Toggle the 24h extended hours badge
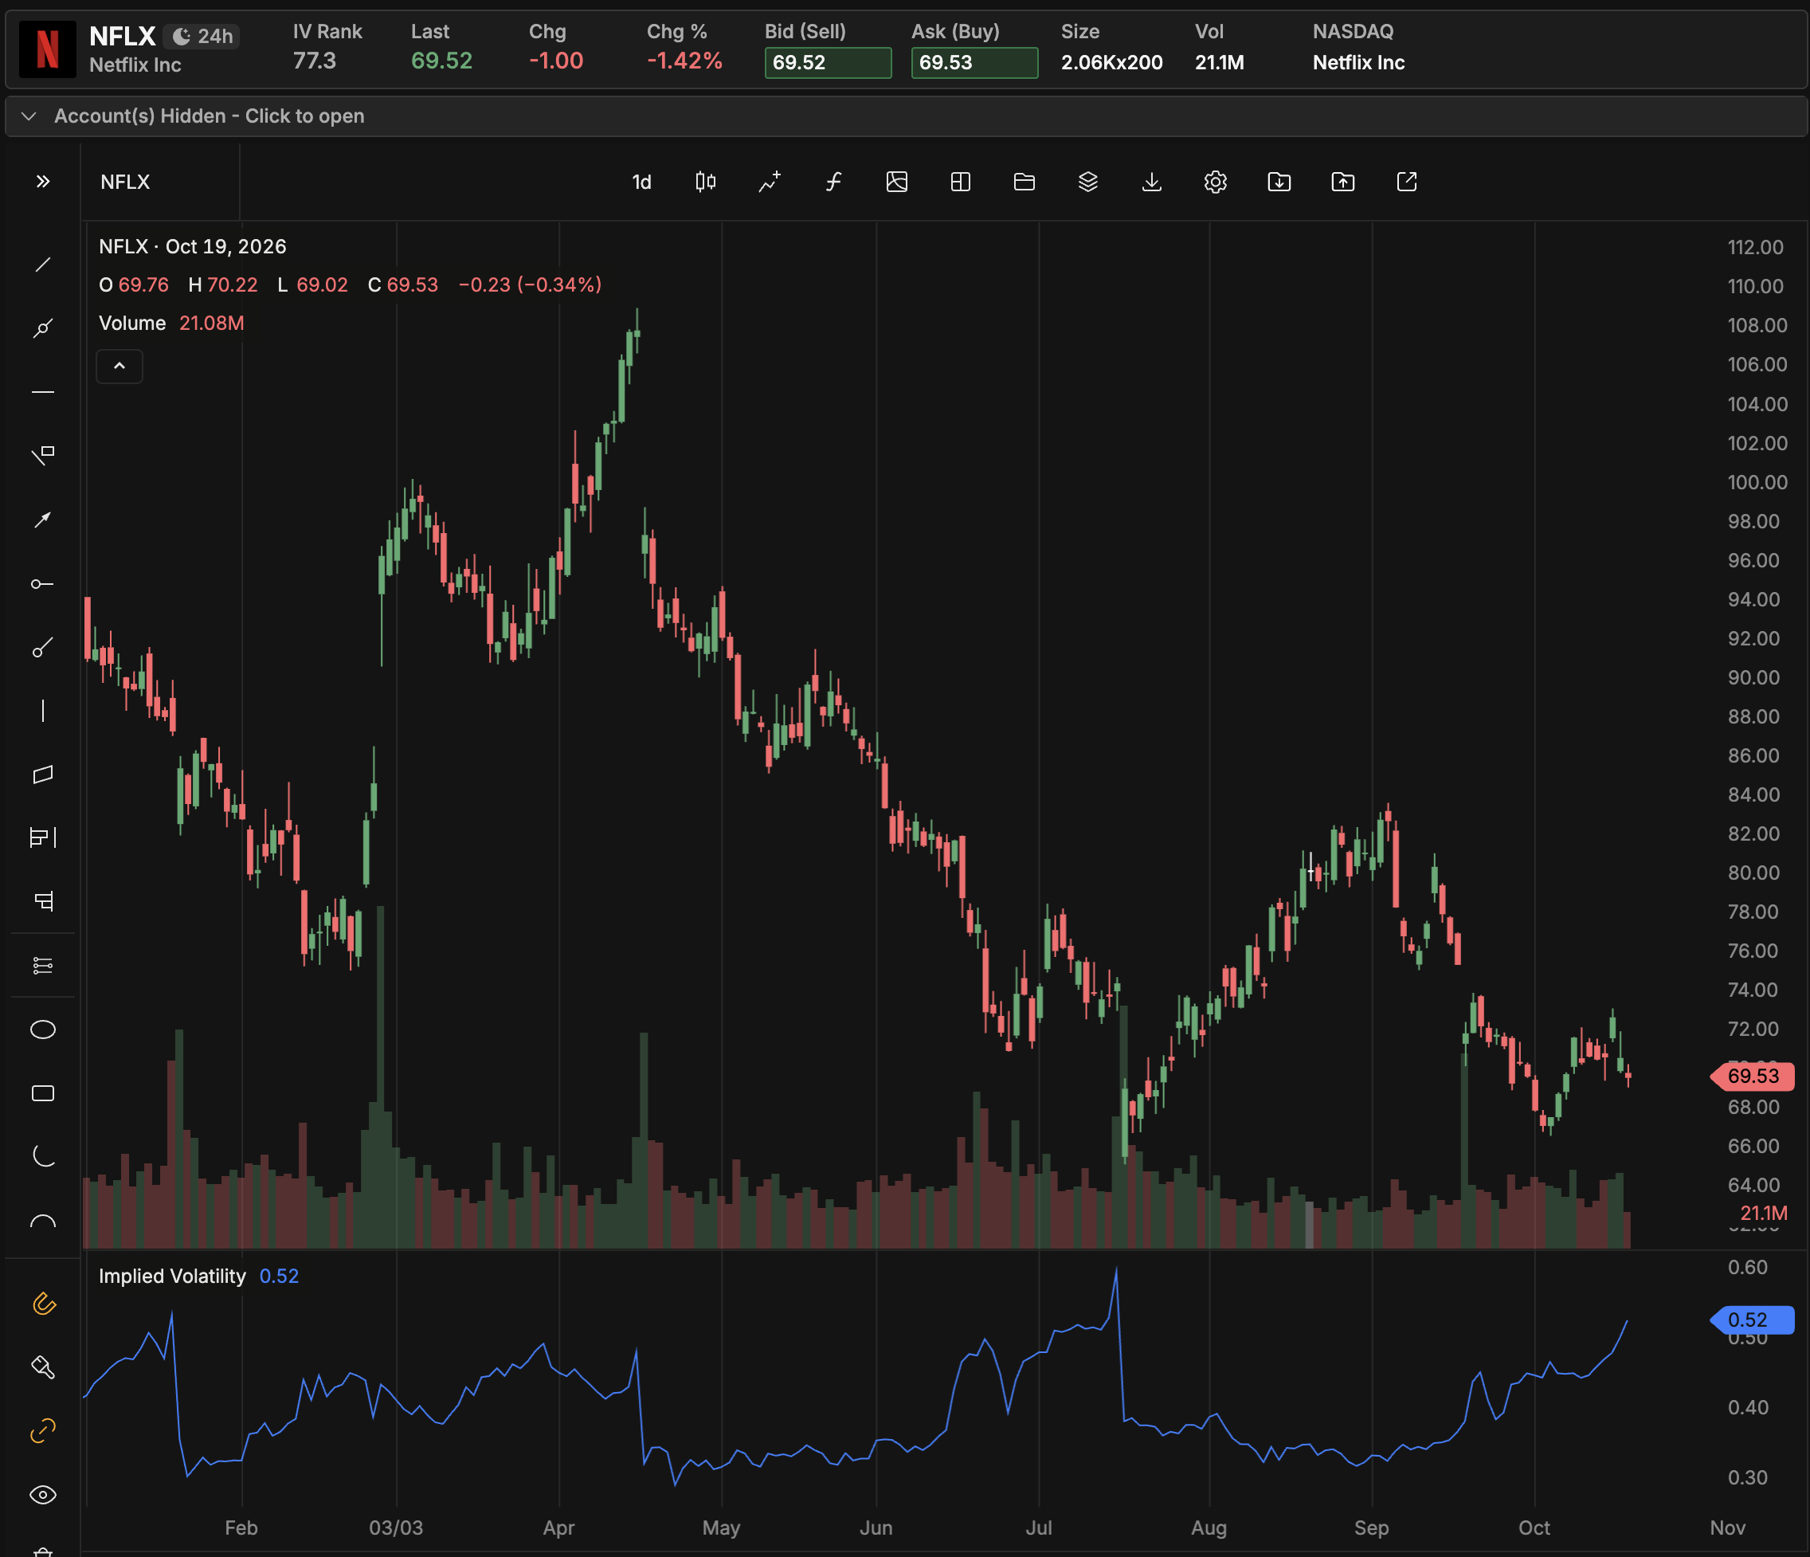This screenshot has height=1557, width=1810. coord(202,36)
